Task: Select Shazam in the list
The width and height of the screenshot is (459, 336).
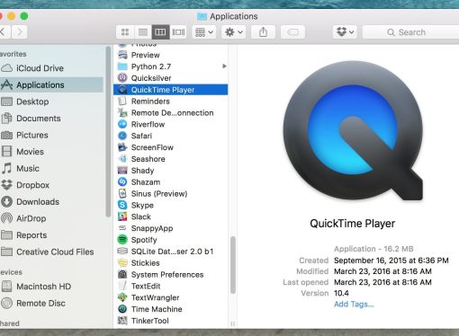Action: point(170,182)
